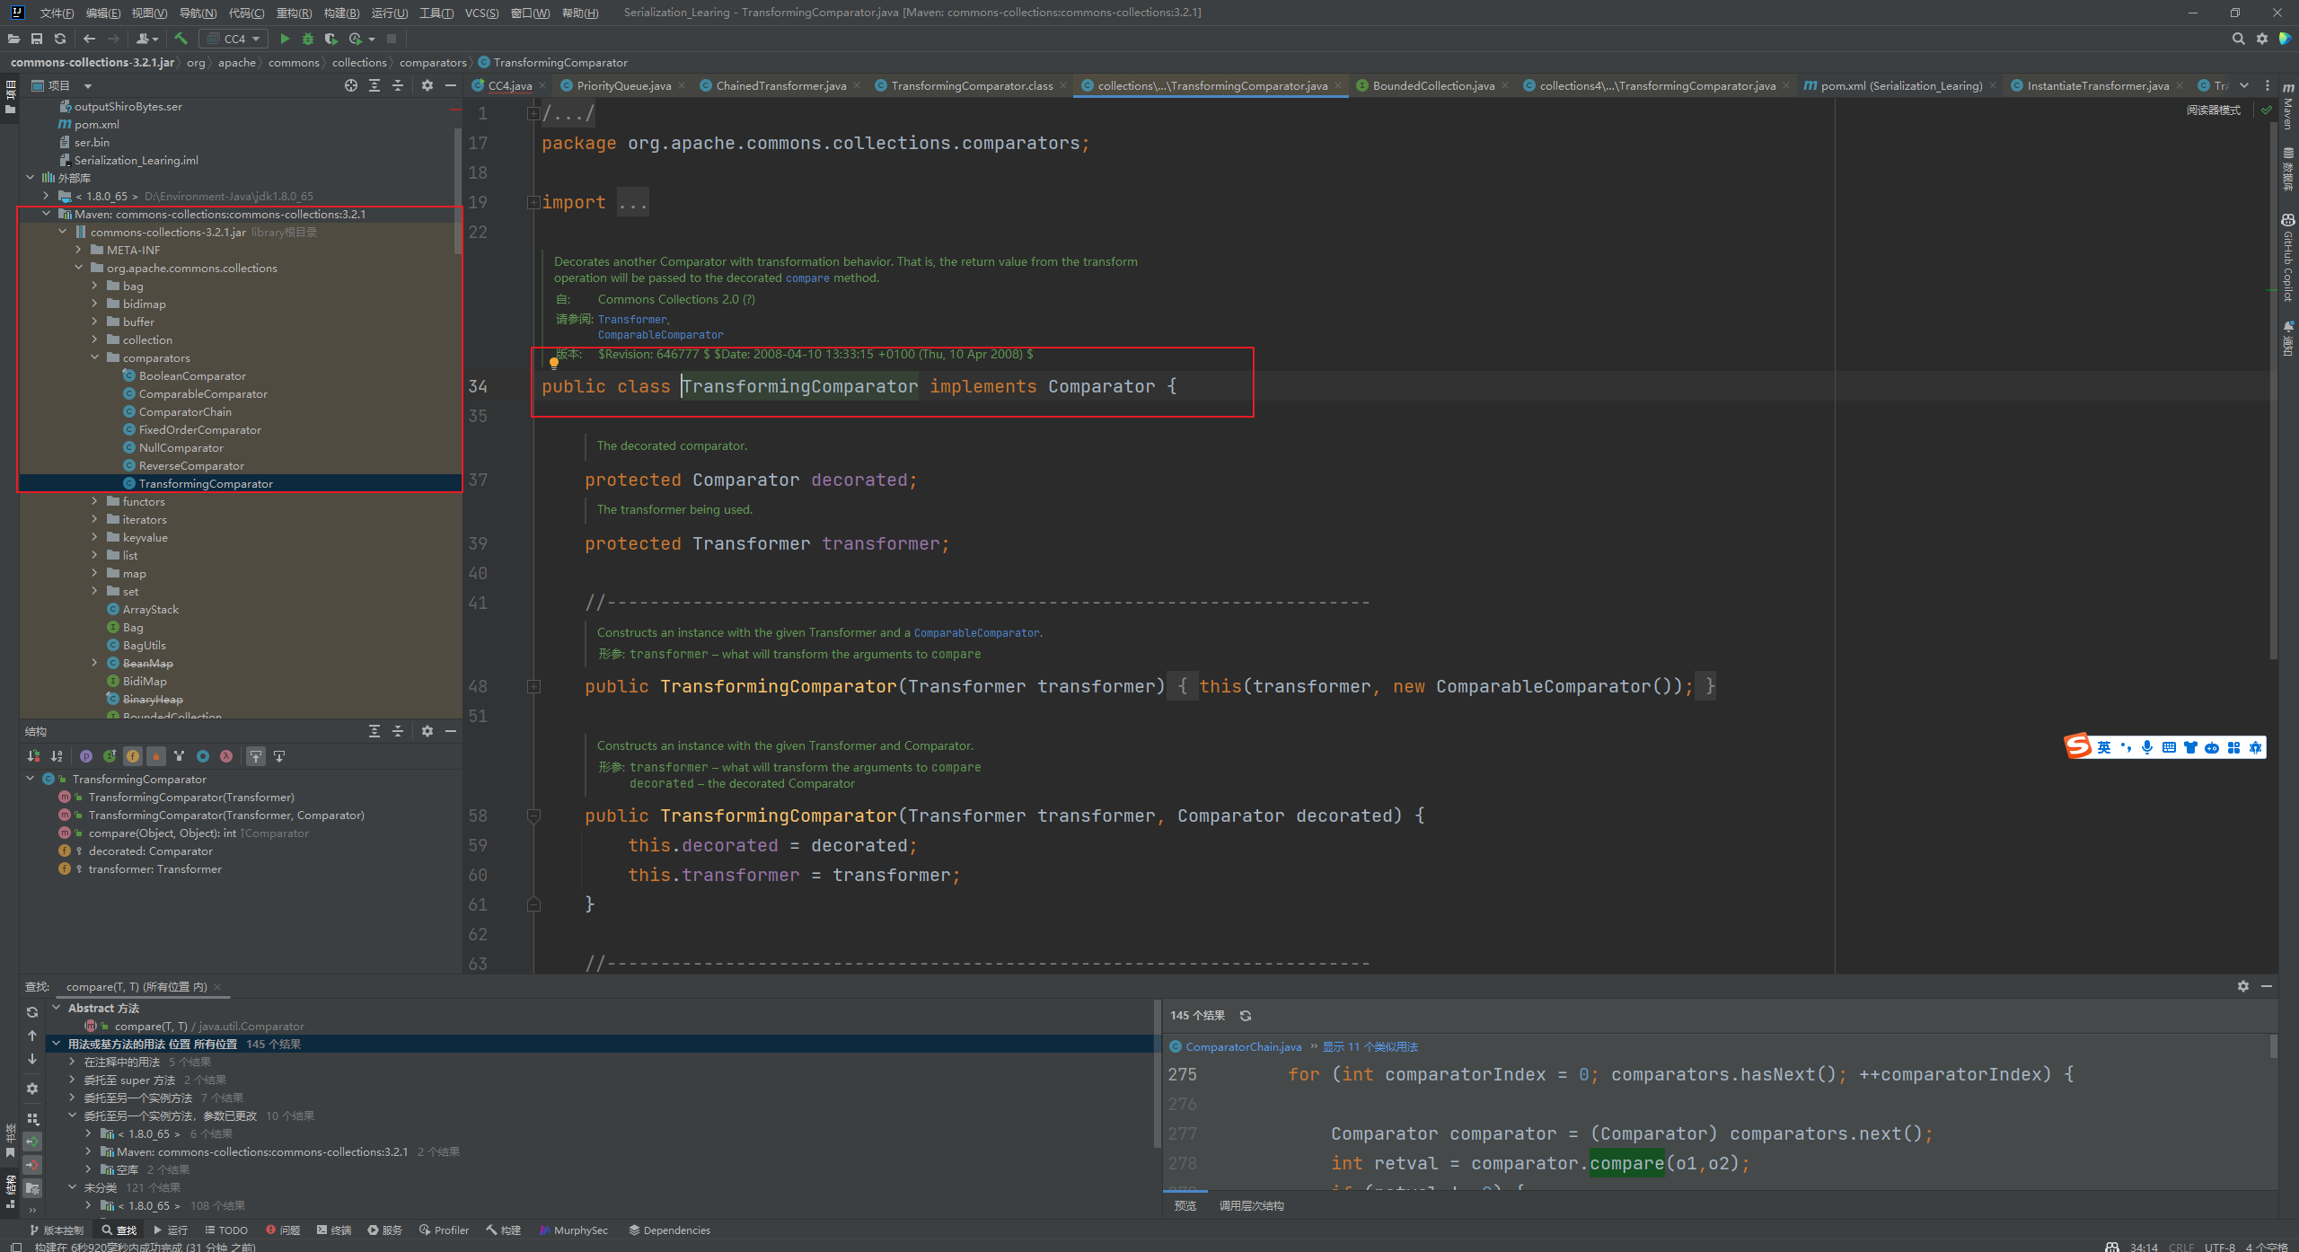Open the 终端 tool window from the bottom bar
The width and height of the screenshot is (2299, 1252).
tap(334, 1230)
